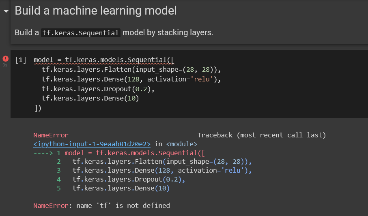The height and width of the screenshot is (216, 368).
Task: Click the message "name 'tf' is not defined"
Action: coord(123,206)
